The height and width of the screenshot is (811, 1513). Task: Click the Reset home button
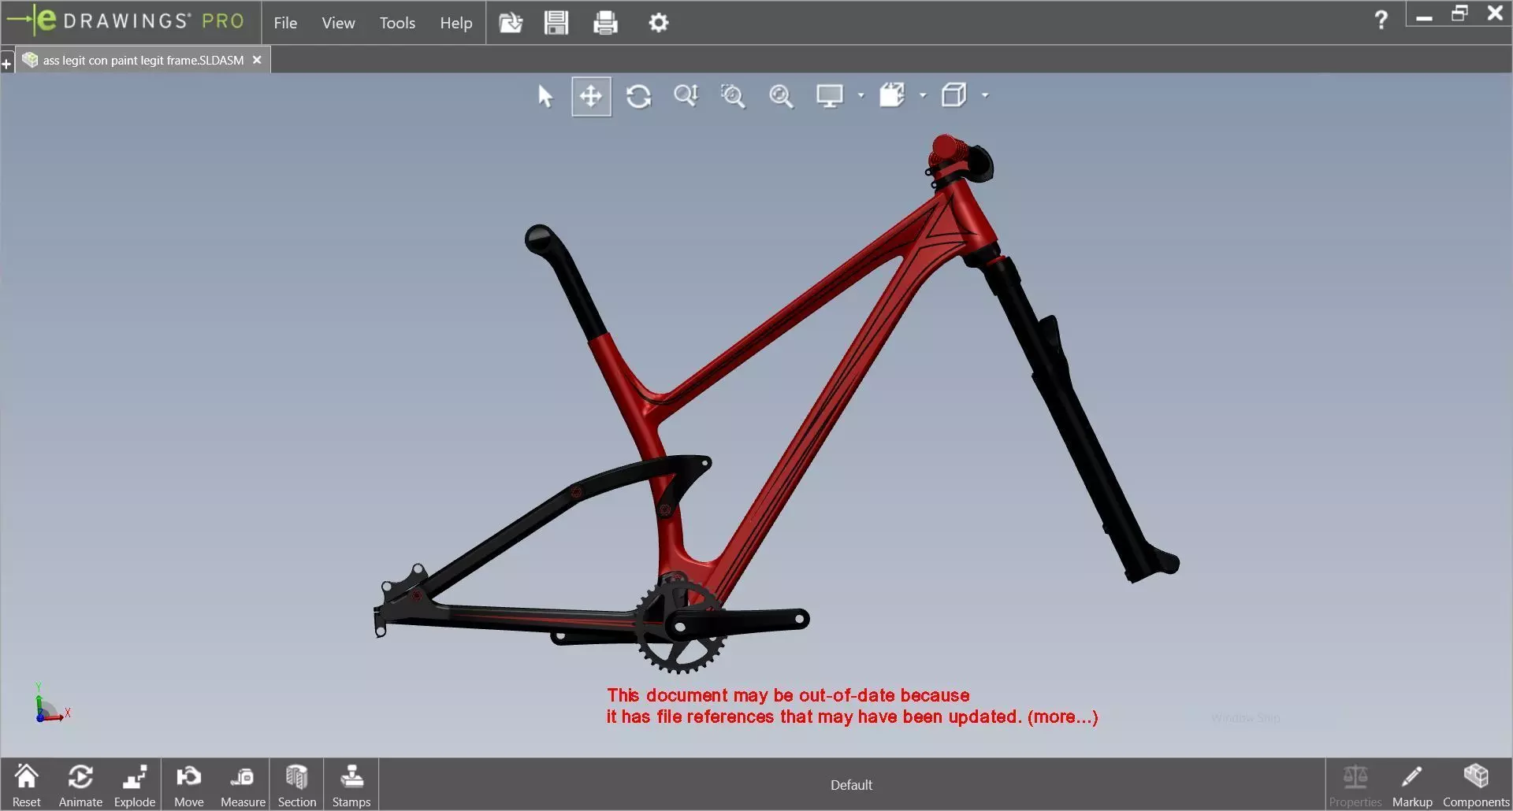click(x=27, y=785)
